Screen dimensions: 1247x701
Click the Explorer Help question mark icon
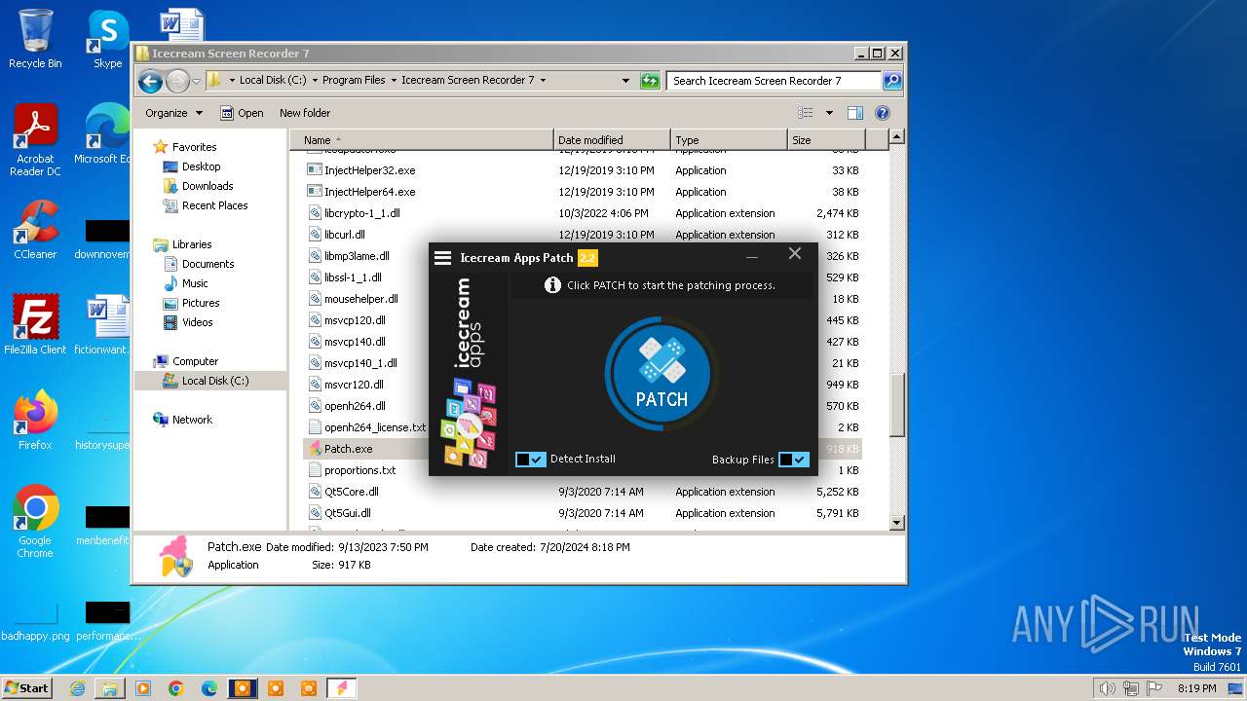tap(883, 113)
